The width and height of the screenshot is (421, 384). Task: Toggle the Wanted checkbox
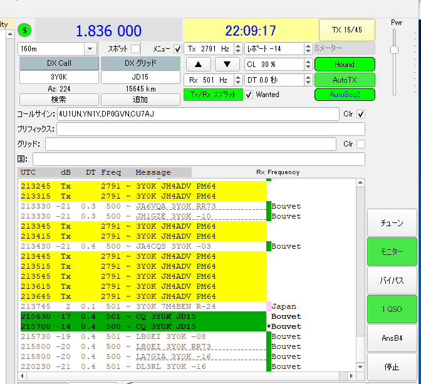[x=249, y=95]
